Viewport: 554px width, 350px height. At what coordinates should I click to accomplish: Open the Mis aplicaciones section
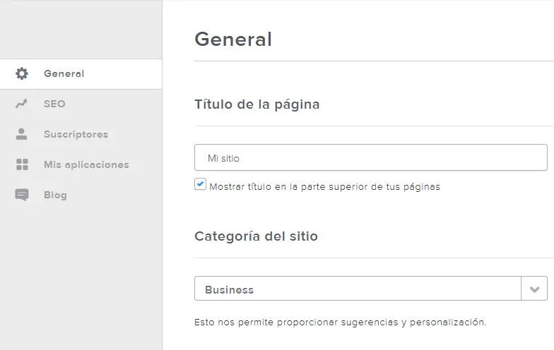point(86,164)
